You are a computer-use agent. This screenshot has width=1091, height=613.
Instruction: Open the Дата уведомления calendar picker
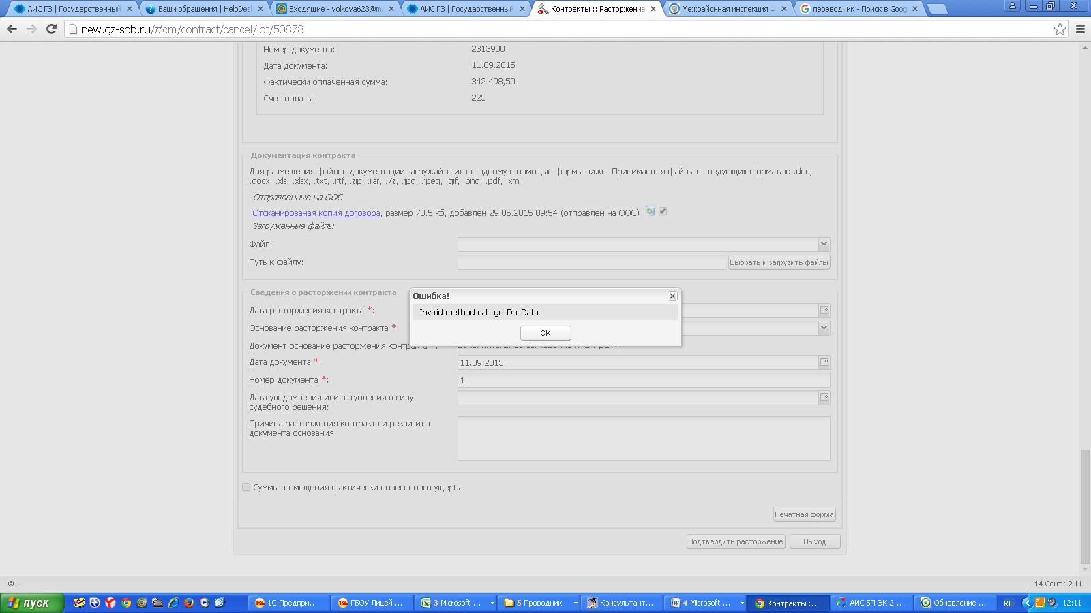click(x=824, y=398)
